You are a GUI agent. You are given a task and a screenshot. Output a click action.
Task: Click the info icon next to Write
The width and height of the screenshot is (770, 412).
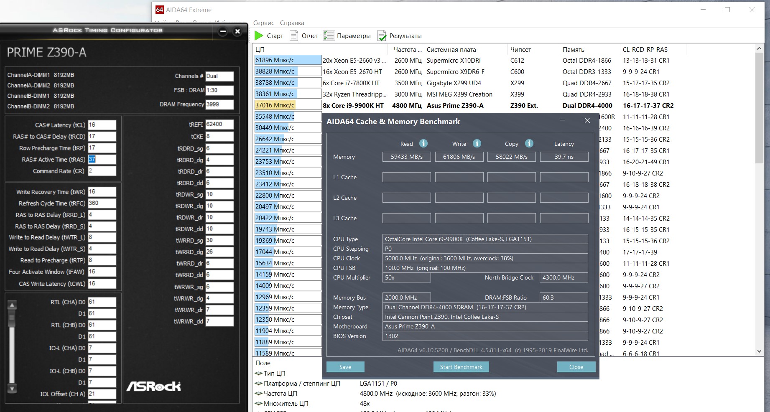pyautogui.click(x=477, y=144)
